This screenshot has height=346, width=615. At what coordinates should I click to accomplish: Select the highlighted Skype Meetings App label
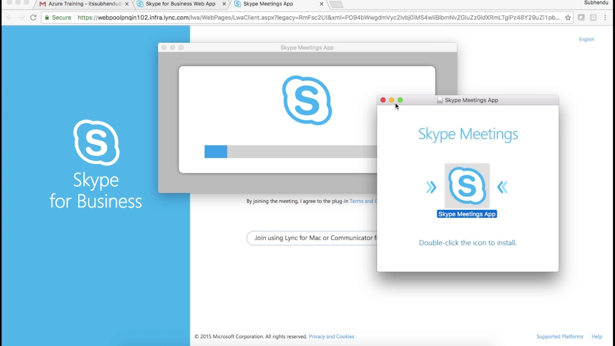pos(467,214)
